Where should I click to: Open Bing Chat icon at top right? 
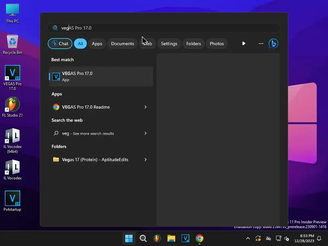tap(274, 44)
